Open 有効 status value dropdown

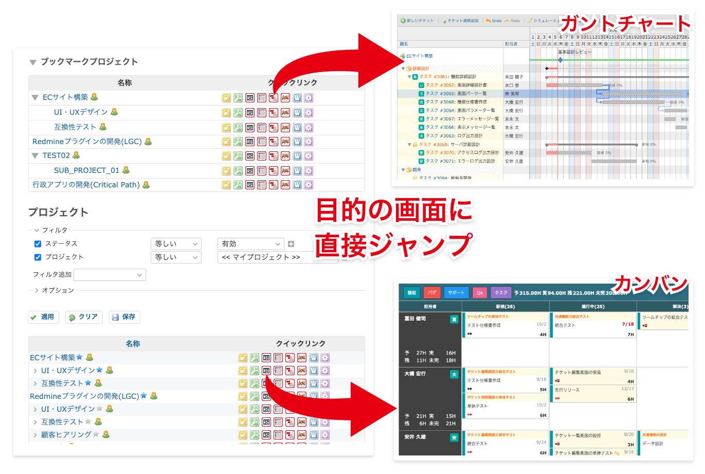coord(251,244)
